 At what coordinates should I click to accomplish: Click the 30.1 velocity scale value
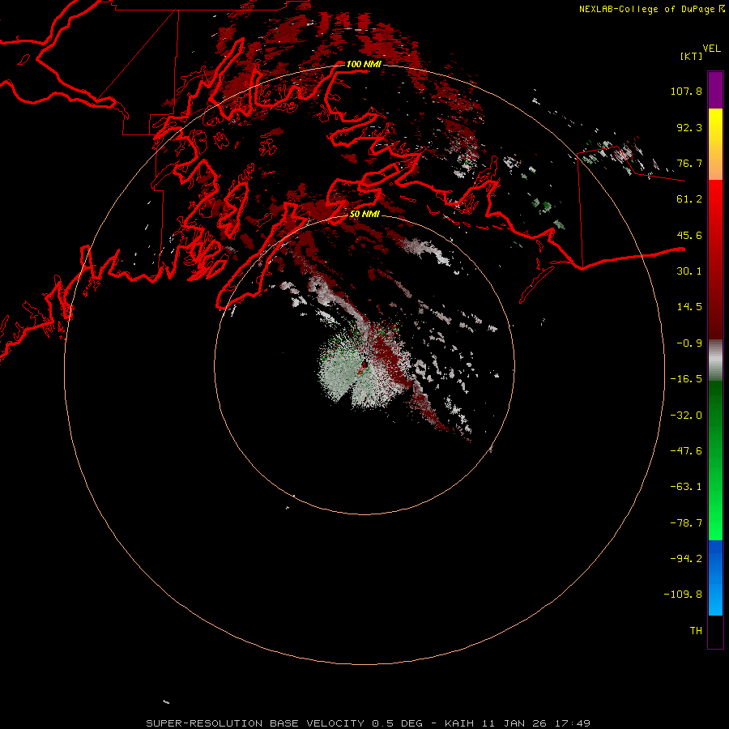(689, 271)
